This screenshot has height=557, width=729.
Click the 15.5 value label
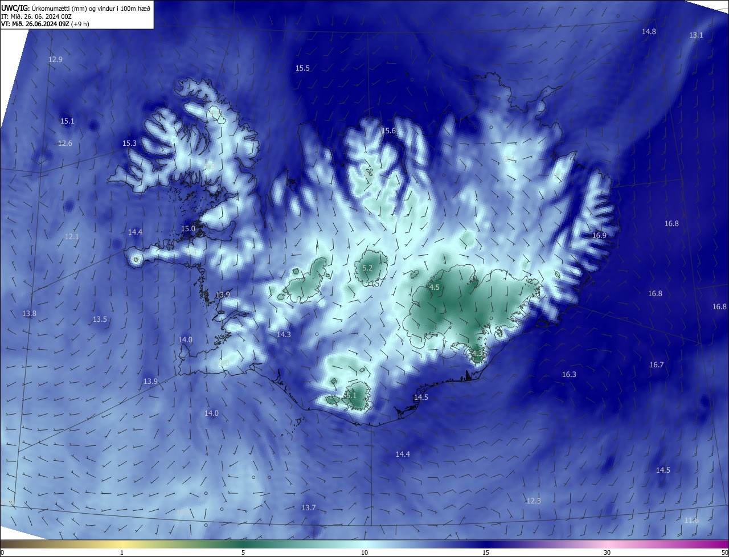pyautogui.click(x=302, y=68)
